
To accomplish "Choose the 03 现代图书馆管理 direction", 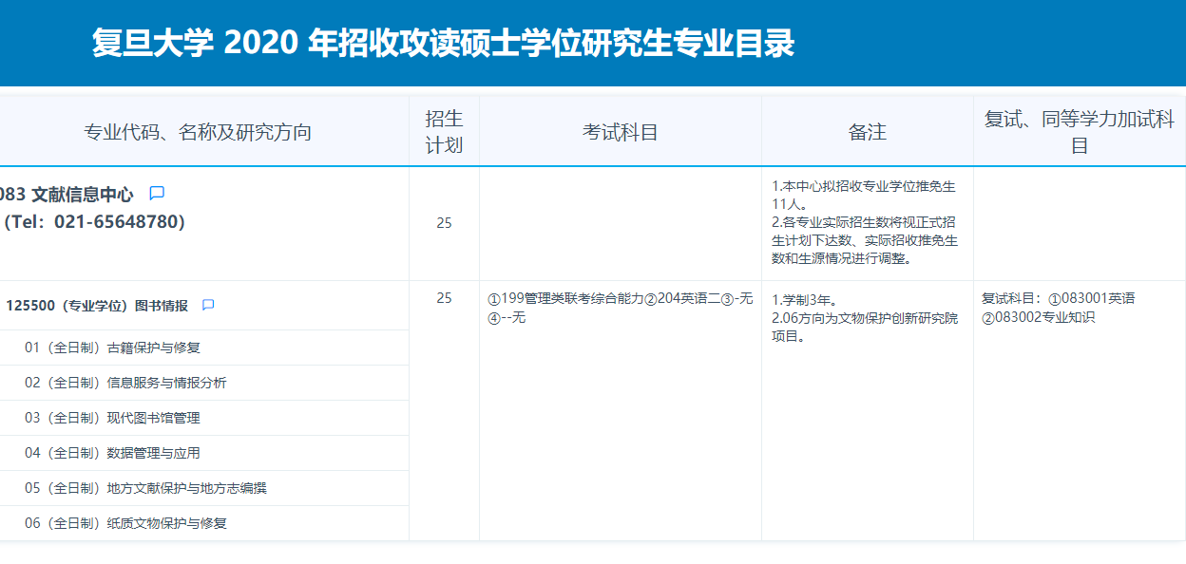I will (112, 418).
